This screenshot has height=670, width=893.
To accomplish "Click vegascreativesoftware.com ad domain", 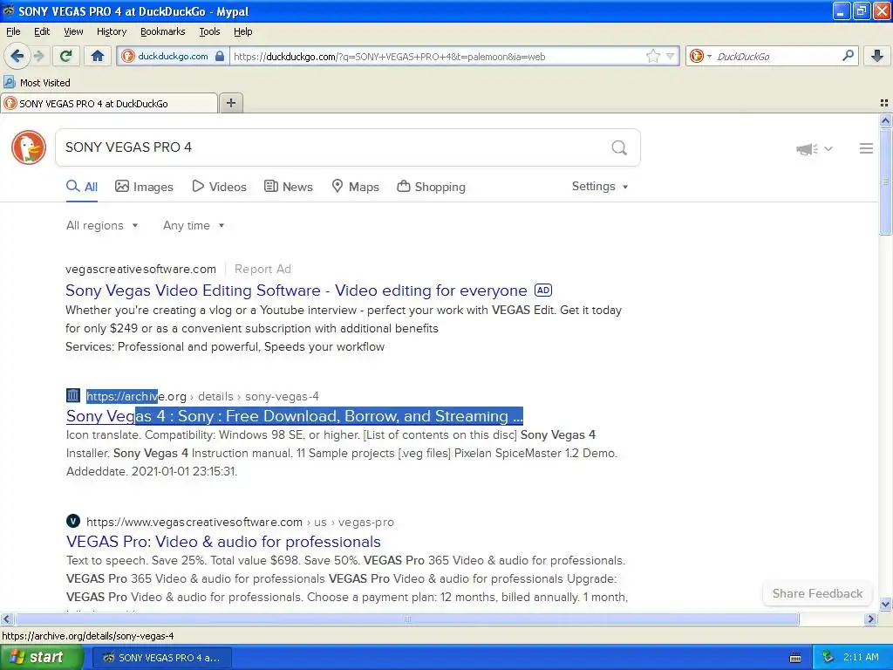I will point(140,269).
